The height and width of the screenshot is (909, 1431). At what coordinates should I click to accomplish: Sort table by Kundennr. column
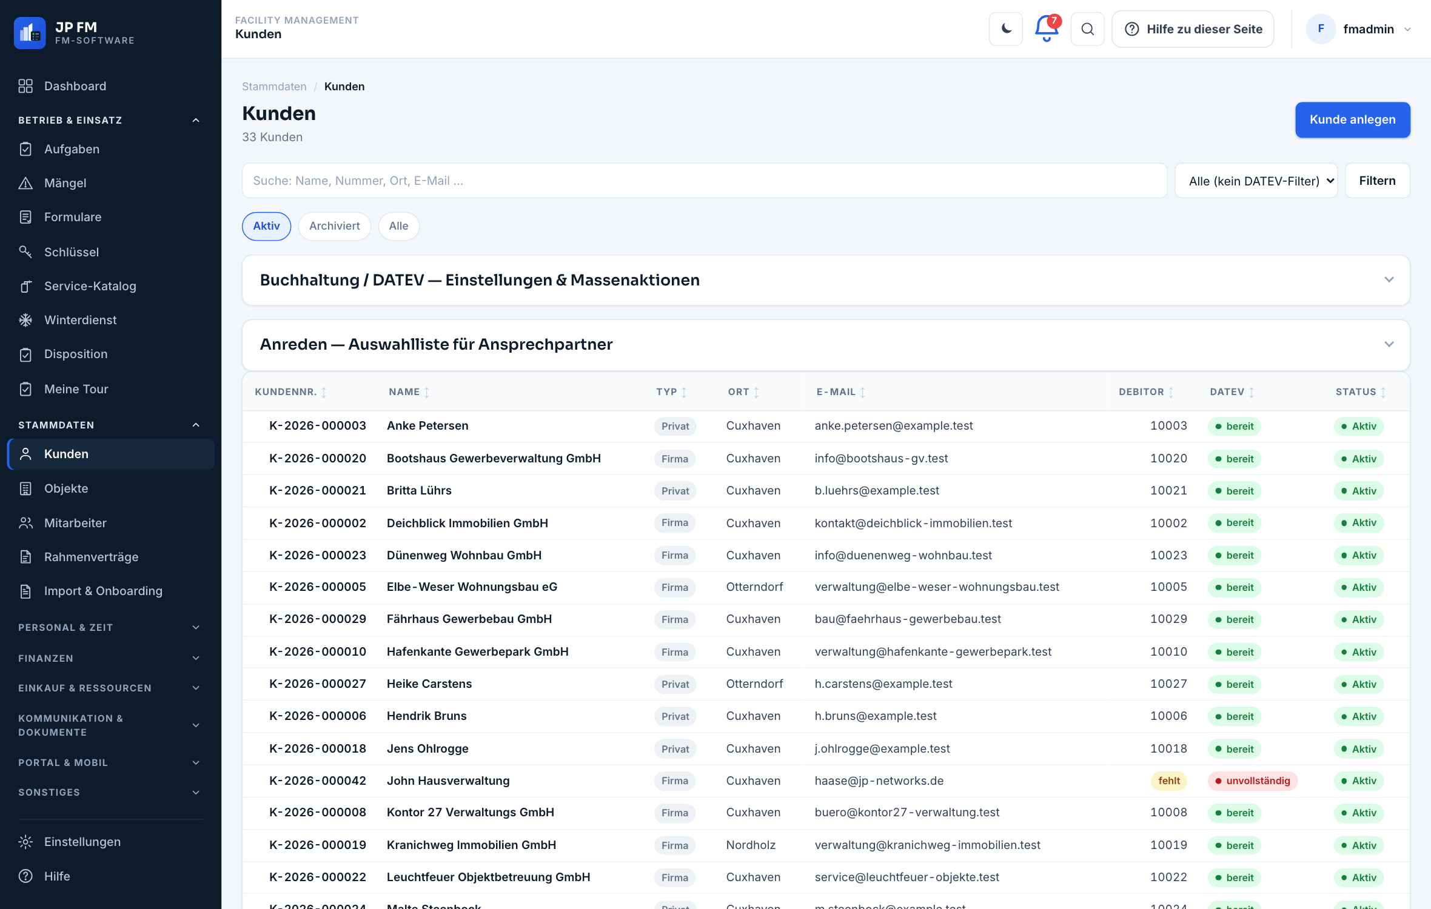(x=291, y=392)
